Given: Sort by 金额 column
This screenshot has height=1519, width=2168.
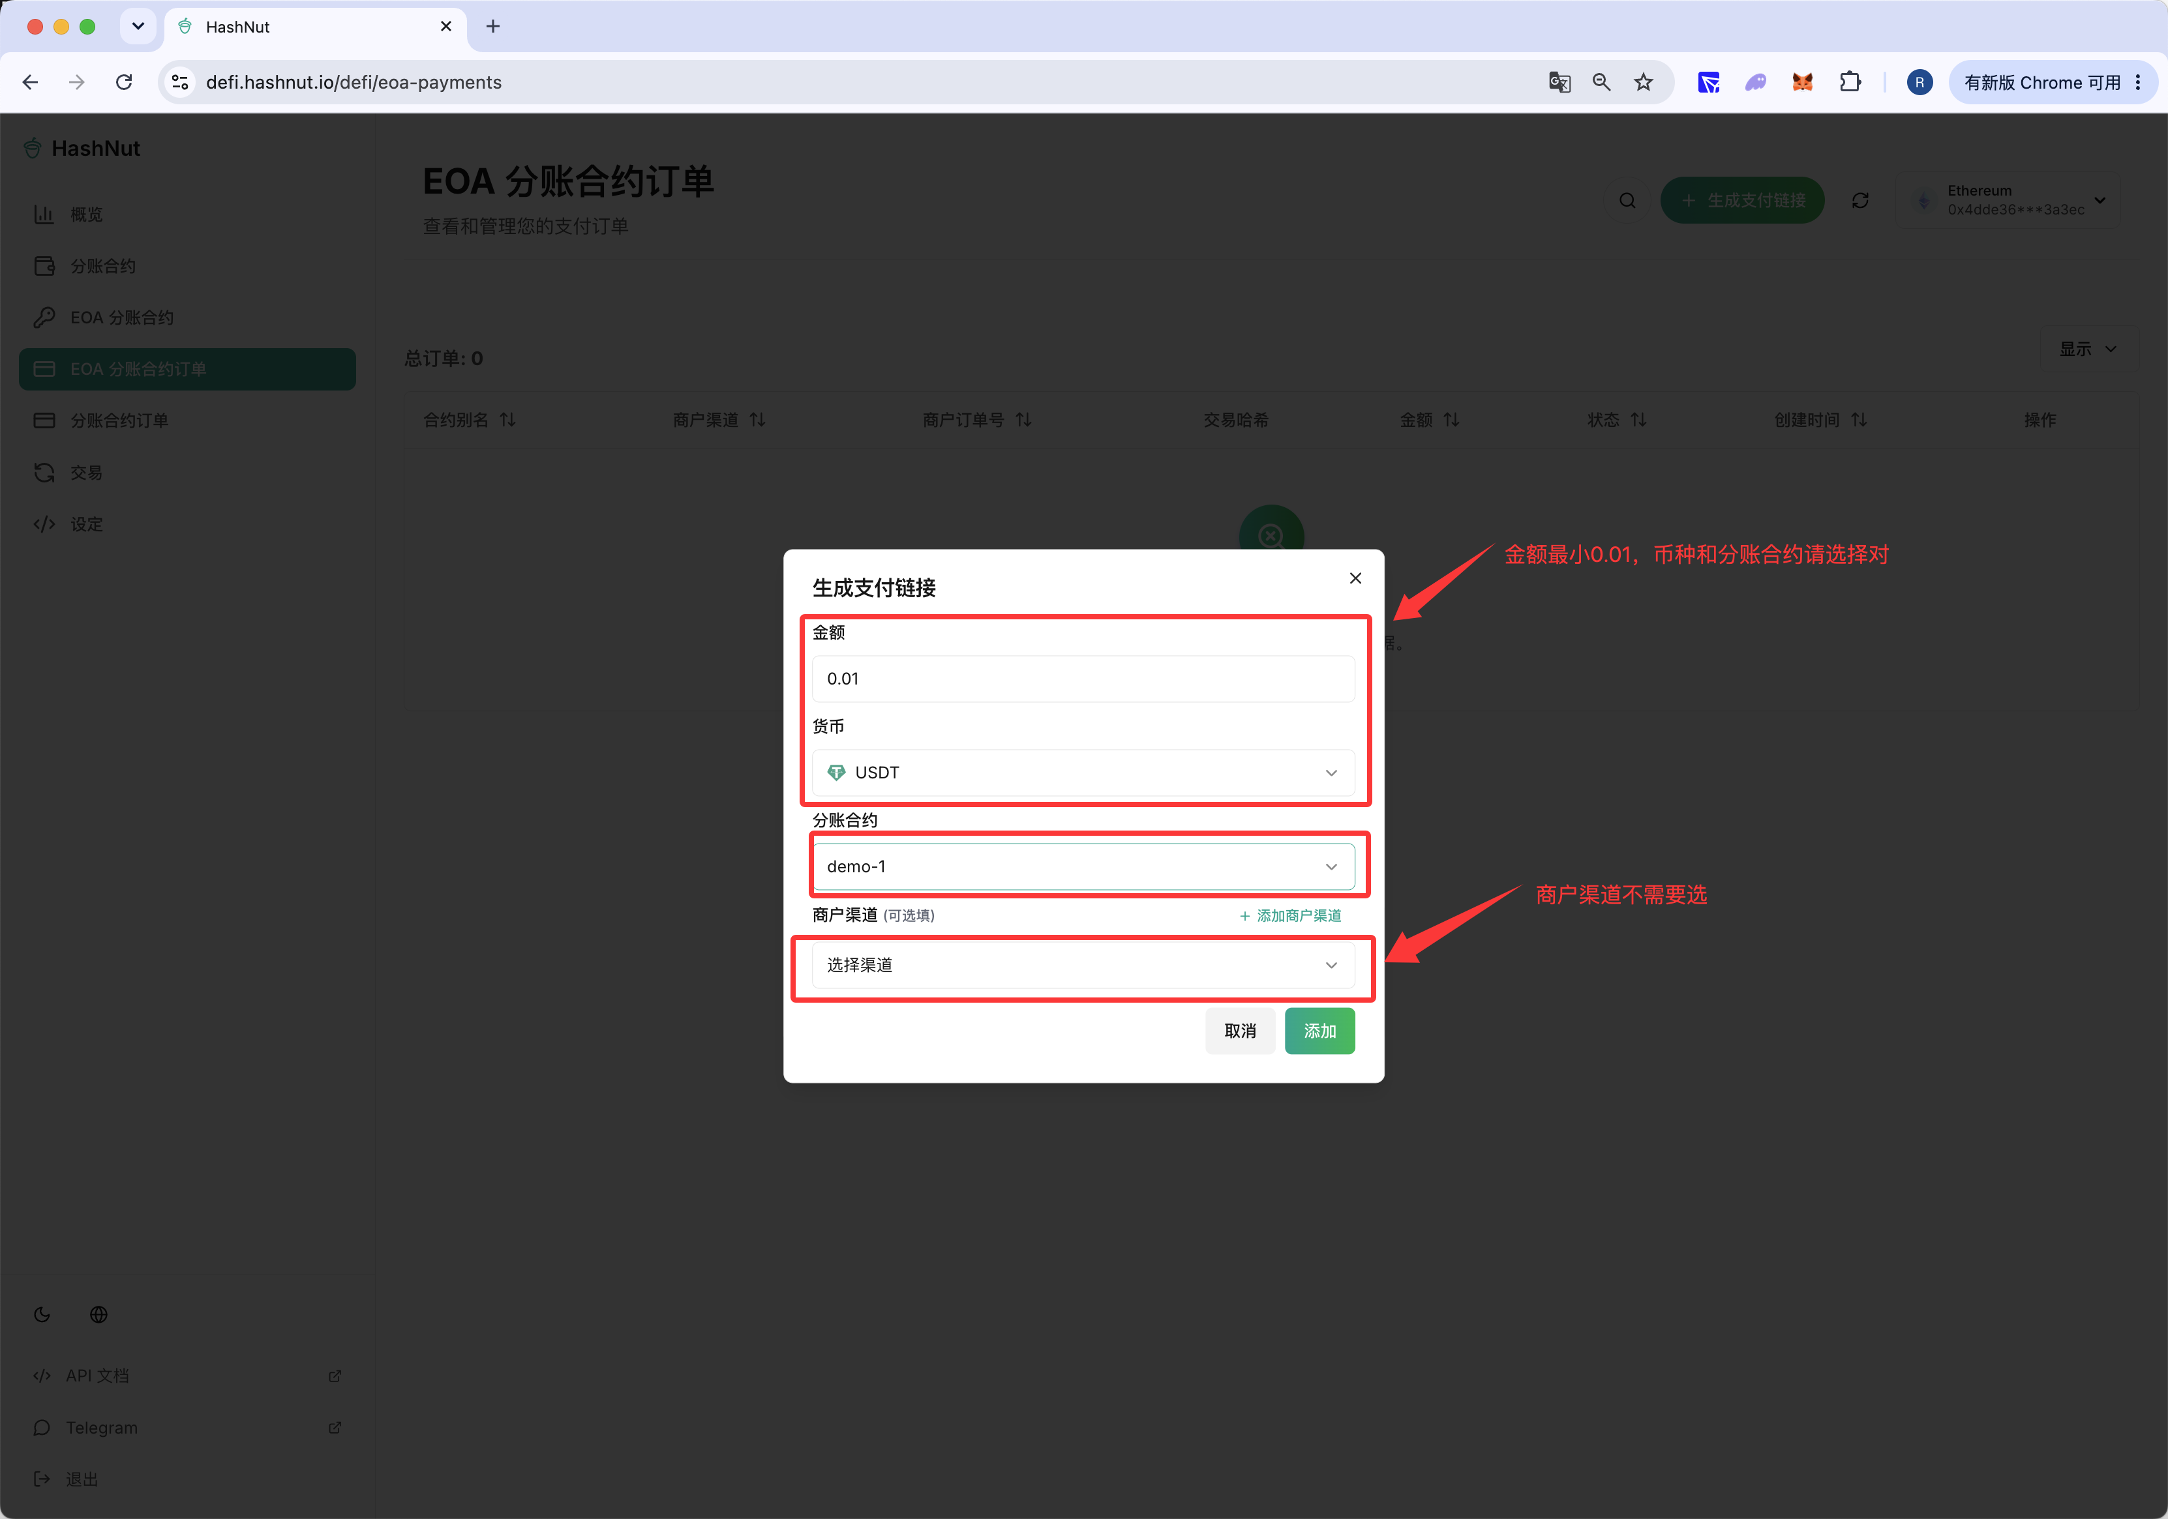Looking at the screenshot, I should [x=1430, y=419].
